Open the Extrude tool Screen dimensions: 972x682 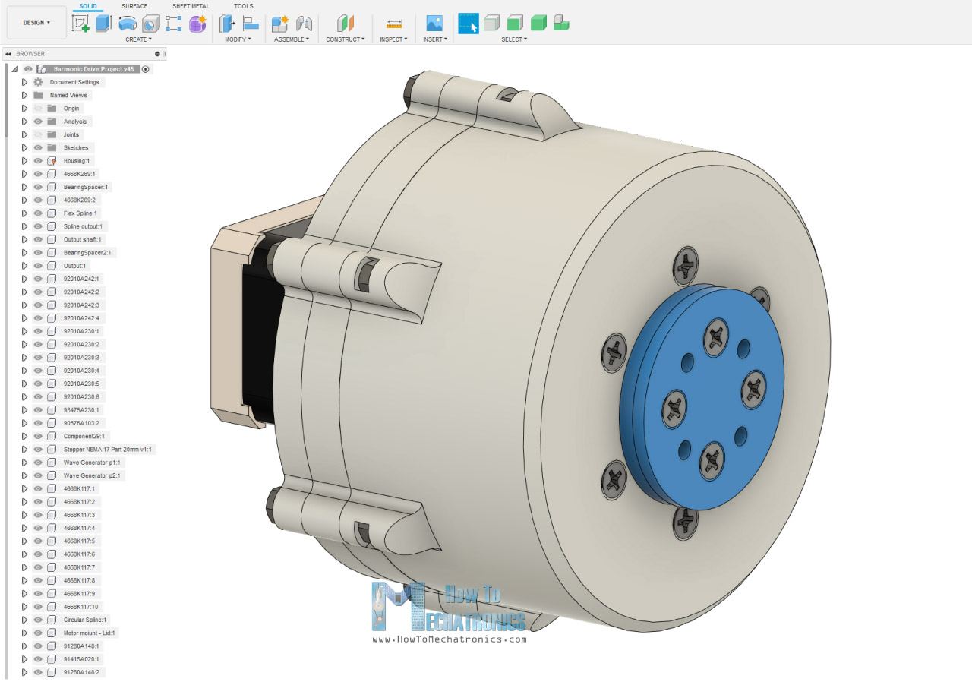click(x=105, y=24)
